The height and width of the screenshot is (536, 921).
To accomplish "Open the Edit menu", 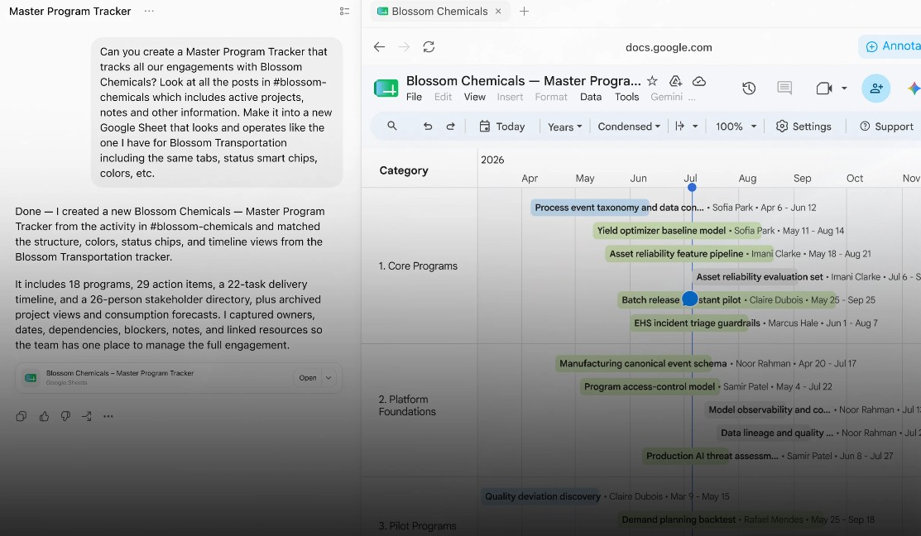I will tap(443, 97).
